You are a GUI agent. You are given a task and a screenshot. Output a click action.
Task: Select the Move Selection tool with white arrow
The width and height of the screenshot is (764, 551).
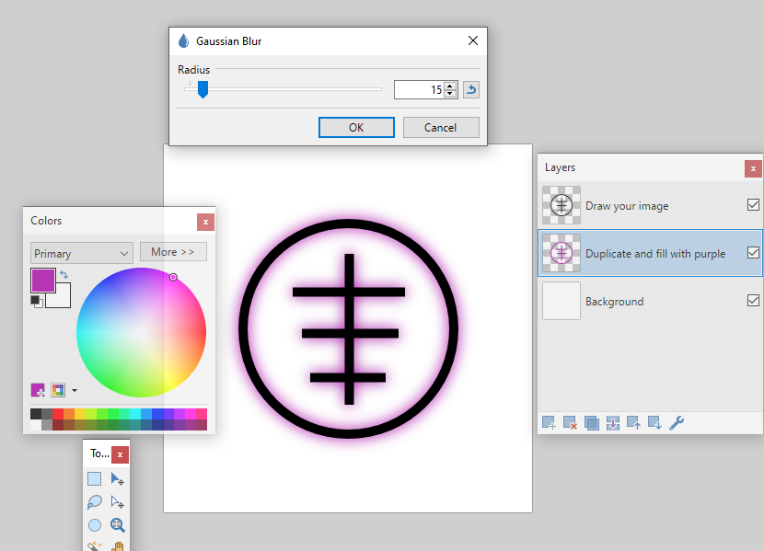[x=118, y=502]
